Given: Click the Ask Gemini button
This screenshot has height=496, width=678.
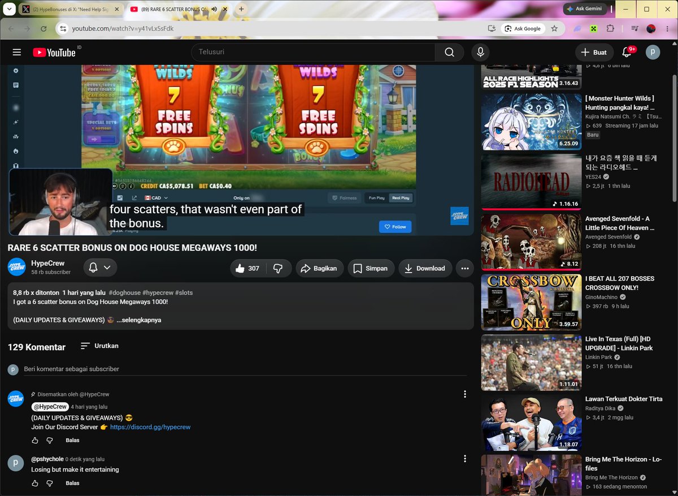Looking at the screenshot, I should pos(585,9).
